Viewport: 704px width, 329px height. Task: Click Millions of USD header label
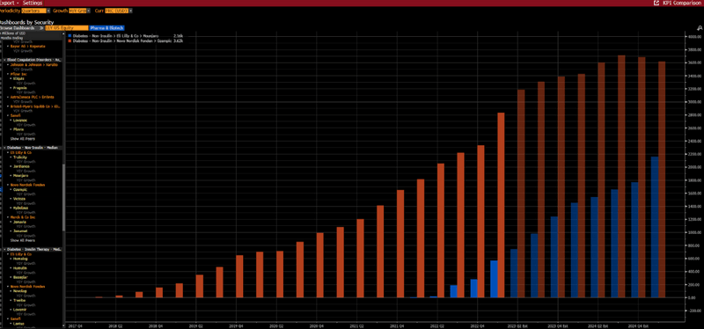[x=12, y=33]
